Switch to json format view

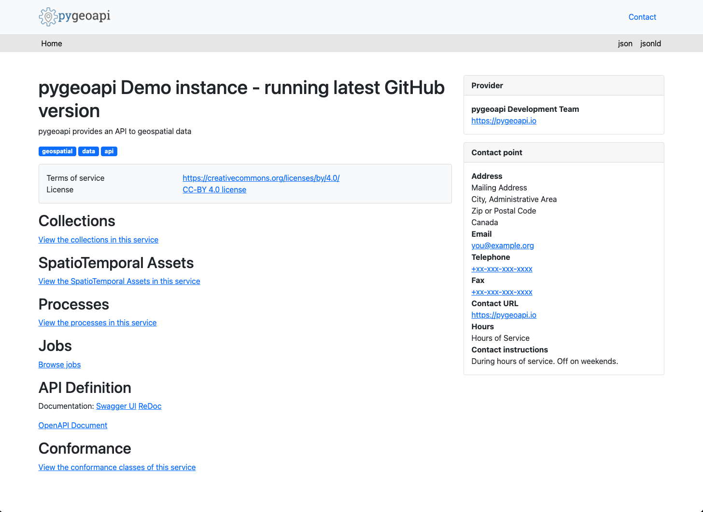tap(625, 43)
